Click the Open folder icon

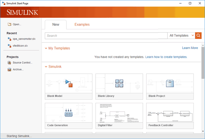[x=9, y=24]
